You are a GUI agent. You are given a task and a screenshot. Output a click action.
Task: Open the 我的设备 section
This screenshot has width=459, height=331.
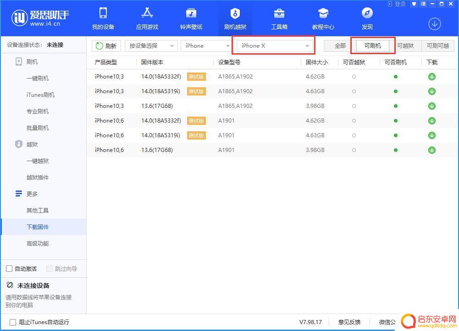click(x=103, y=19)
